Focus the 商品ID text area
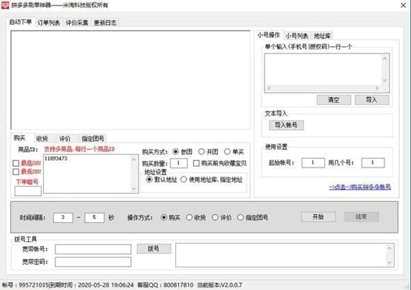 pyautogui.click(x=91, y=174)
